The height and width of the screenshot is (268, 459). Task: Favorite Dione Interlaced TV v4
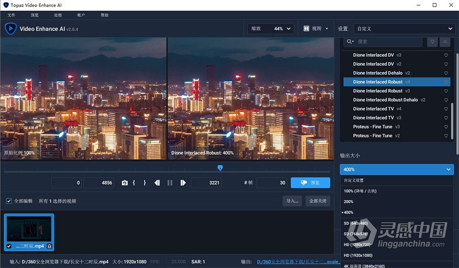pyautogui.click(x=446, y=109)
